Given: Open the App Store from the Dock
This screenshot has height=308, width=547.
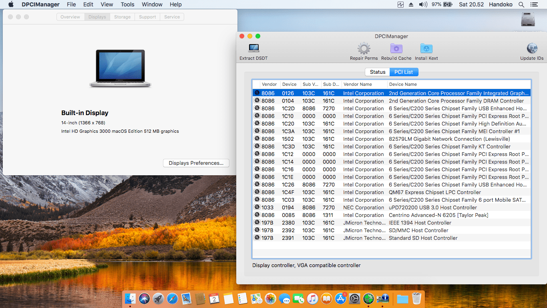Looking at the screenshot, I should tap(340, 298).
